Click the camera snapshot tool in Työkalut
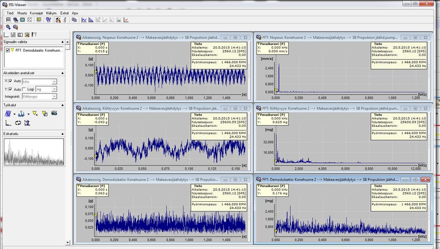This screenshot has width=440, height=249. click(54, 113)
